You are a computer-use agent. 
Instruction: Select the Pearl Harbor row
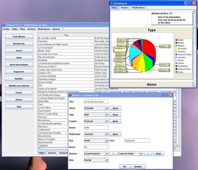point(53,111)
